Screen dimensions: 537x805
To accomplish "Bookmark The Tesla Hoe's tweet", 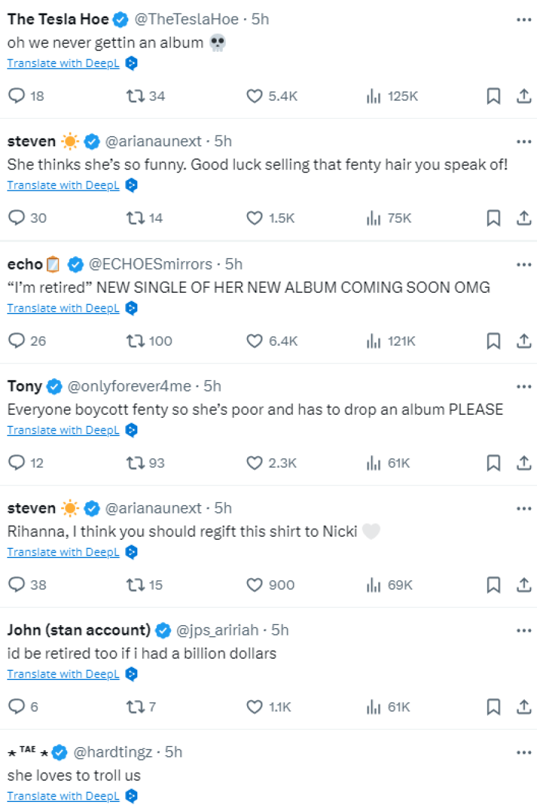I will pyautogui.click(x=493, y=96).
